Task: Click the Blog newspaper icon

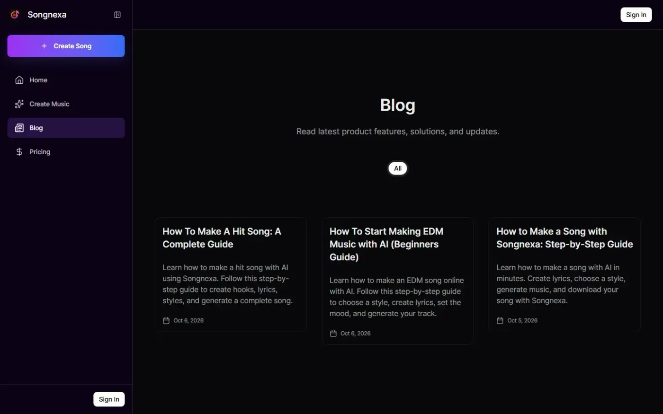Action: coord(19,128)
